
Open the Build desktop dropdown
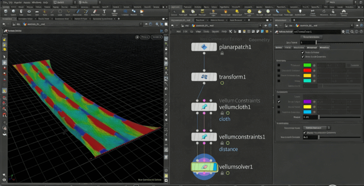click(64, 2)
